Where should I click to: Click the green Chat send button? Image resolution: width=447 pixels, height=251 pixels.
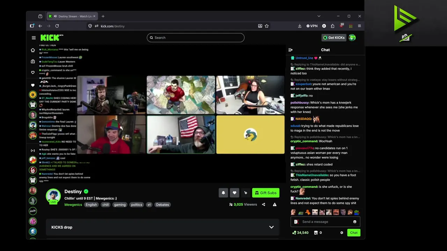click(x=354, y=233)
